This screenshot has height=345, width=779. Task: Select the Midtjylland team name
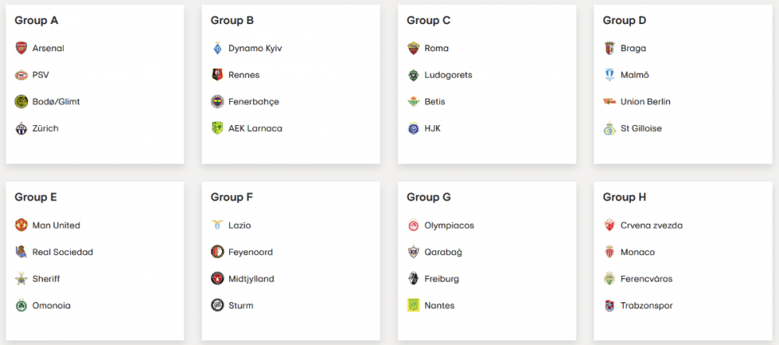point(251,279)
